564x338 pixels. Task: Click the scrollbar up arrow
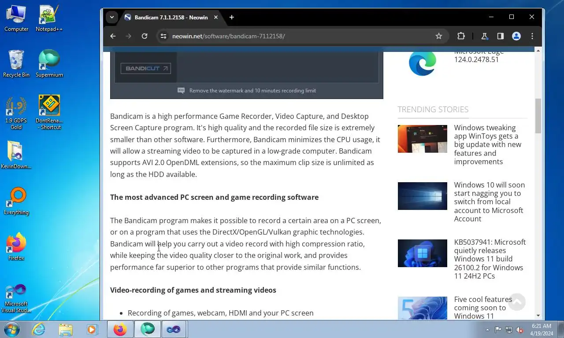tap(538, 51)
